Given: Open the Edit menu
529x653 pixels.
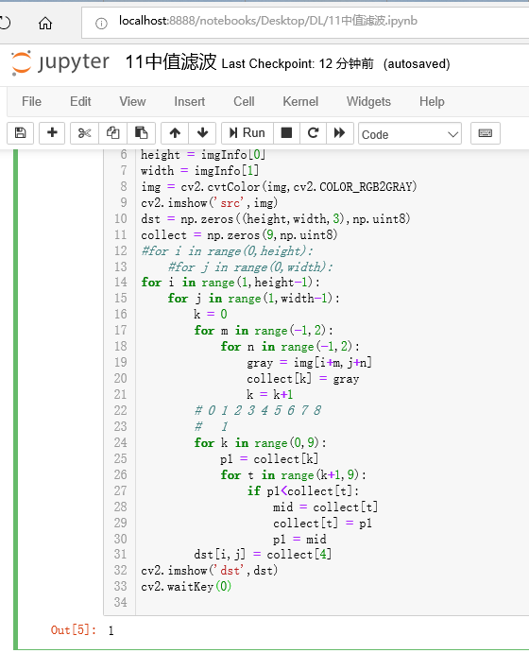Looking at the screenshot, I should click(x=80, y=102).
